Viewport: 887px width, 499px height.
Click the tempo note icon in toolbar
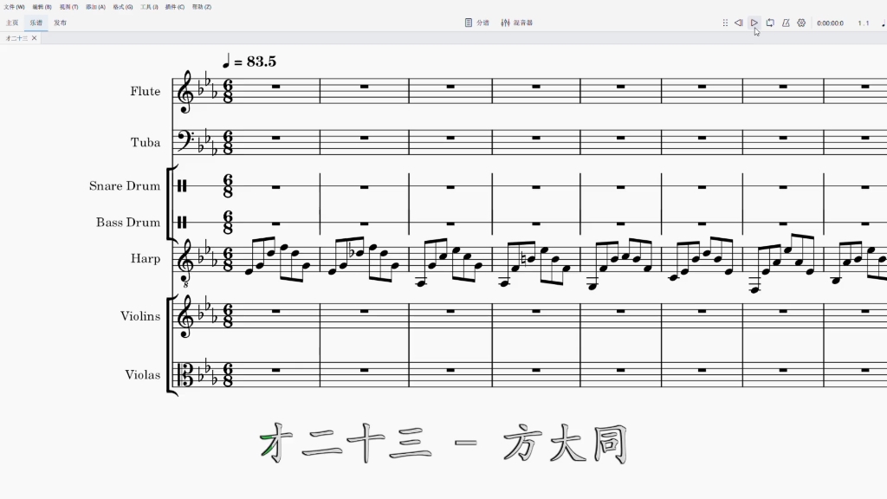pyautogui.click(x=883, y=23)
